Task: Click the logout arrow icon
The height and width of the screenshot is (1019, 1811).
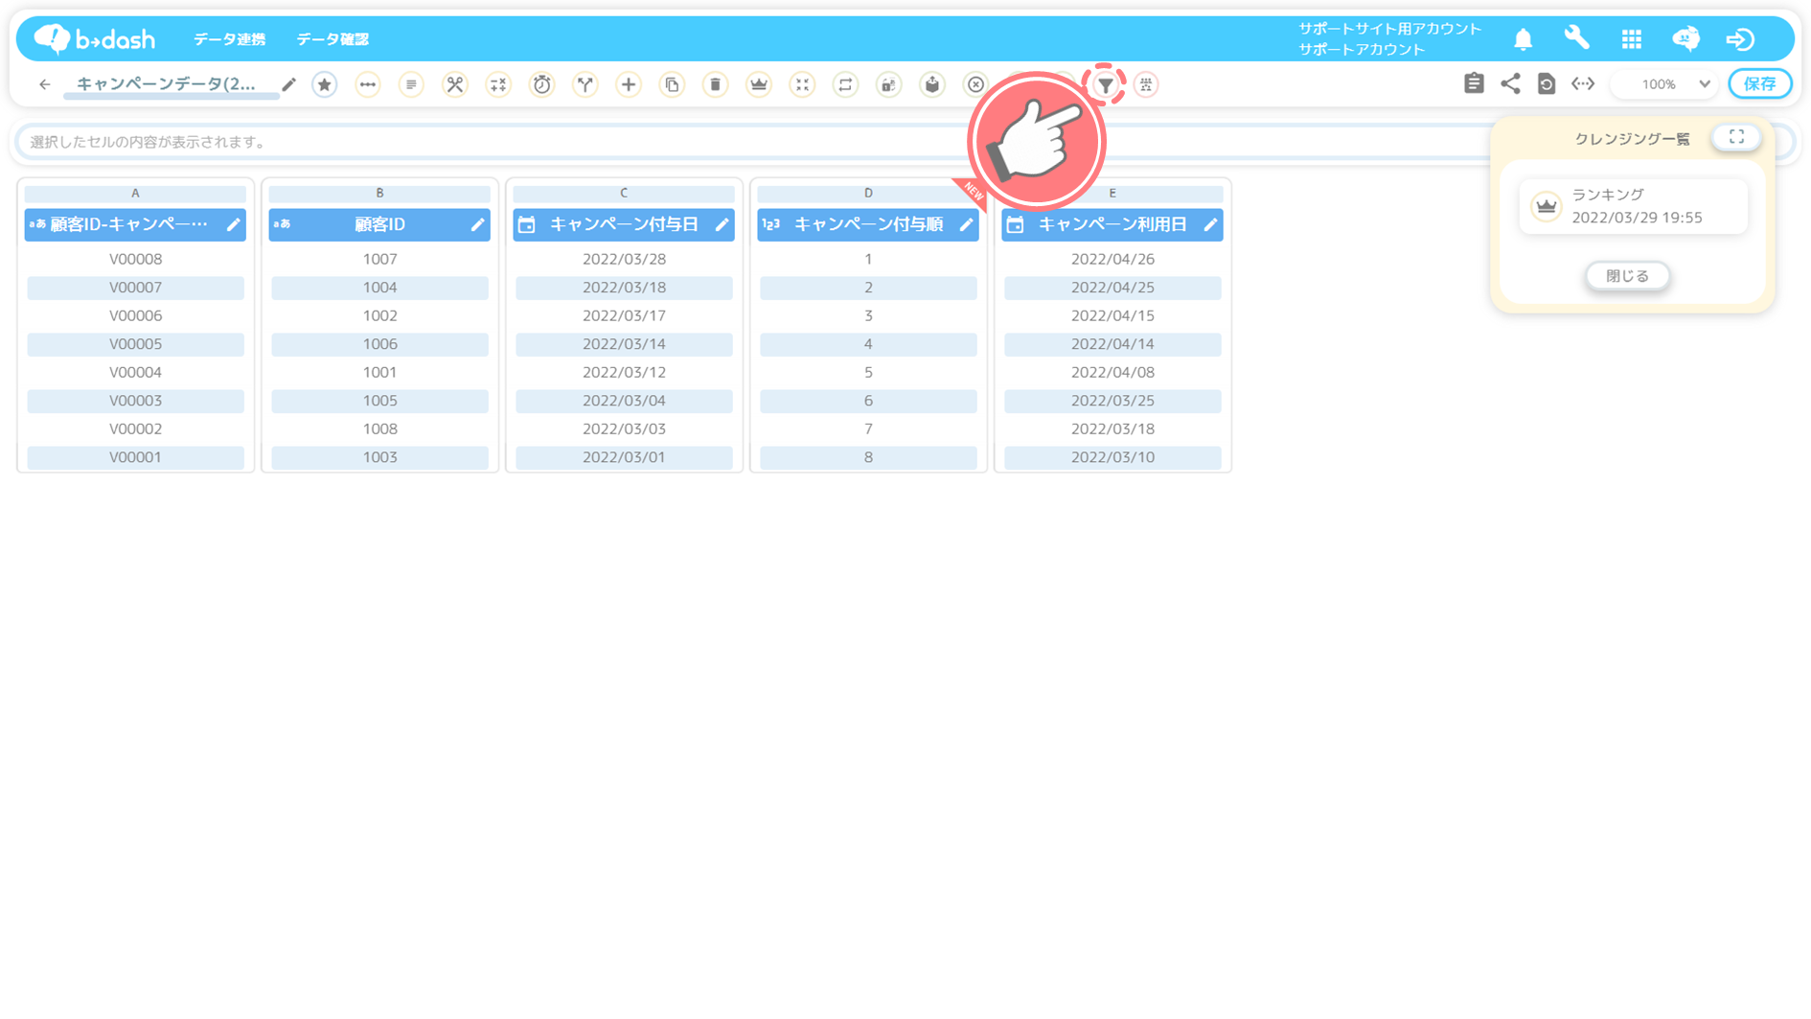Action: click(1740, 39)
